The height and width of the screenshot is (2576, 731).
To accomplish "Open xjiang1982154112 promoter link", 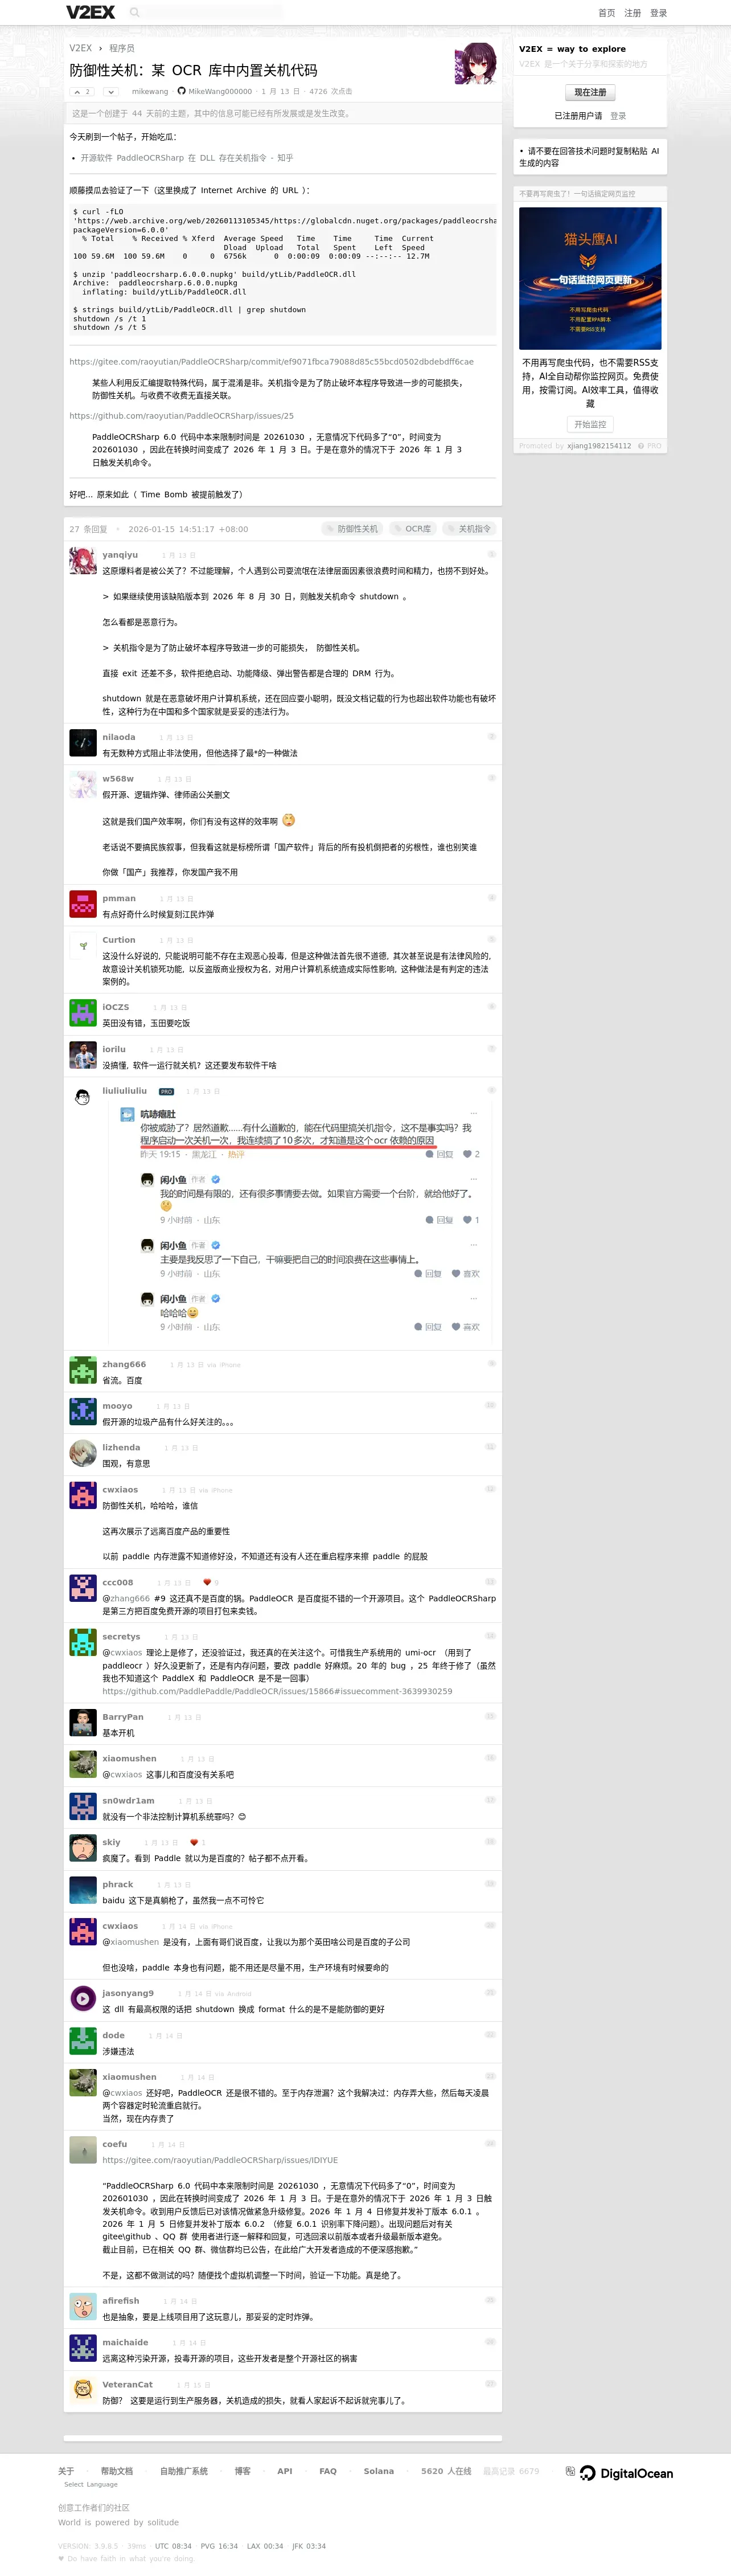I will pos(599,446).
